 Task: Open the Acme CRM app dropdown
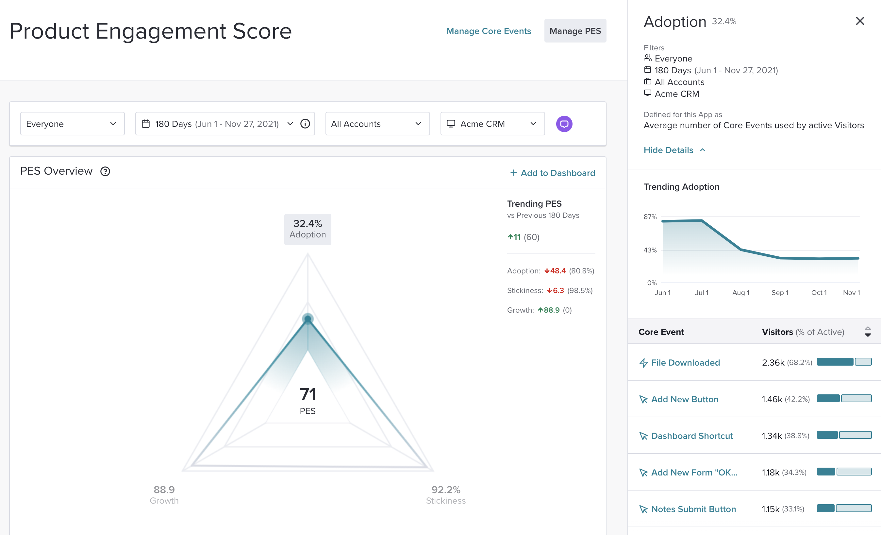492,124
